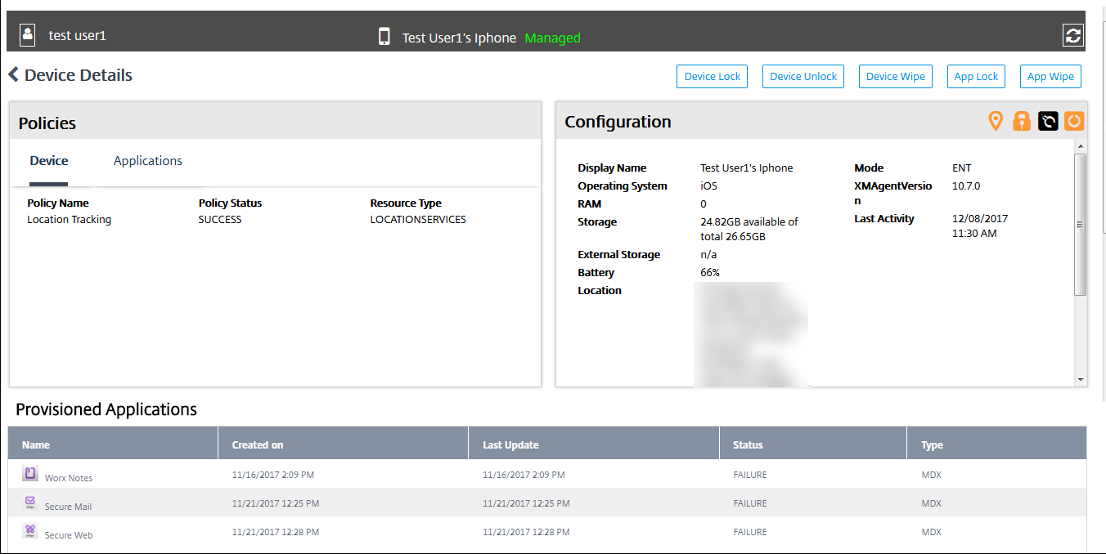Screen dimensions: 1106x554
Task: Click the orange location pin icon
Action: click(x=996, y=122)
